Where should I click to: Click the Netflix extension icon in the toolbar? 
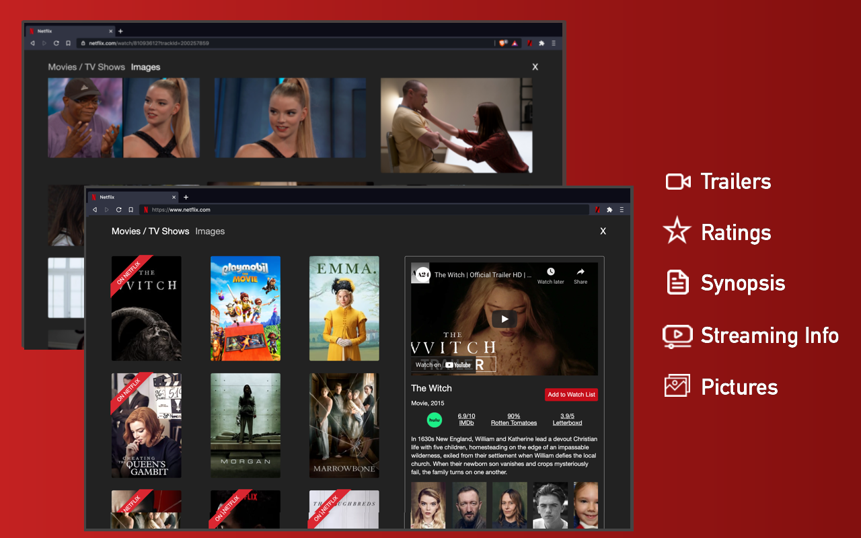597,210
